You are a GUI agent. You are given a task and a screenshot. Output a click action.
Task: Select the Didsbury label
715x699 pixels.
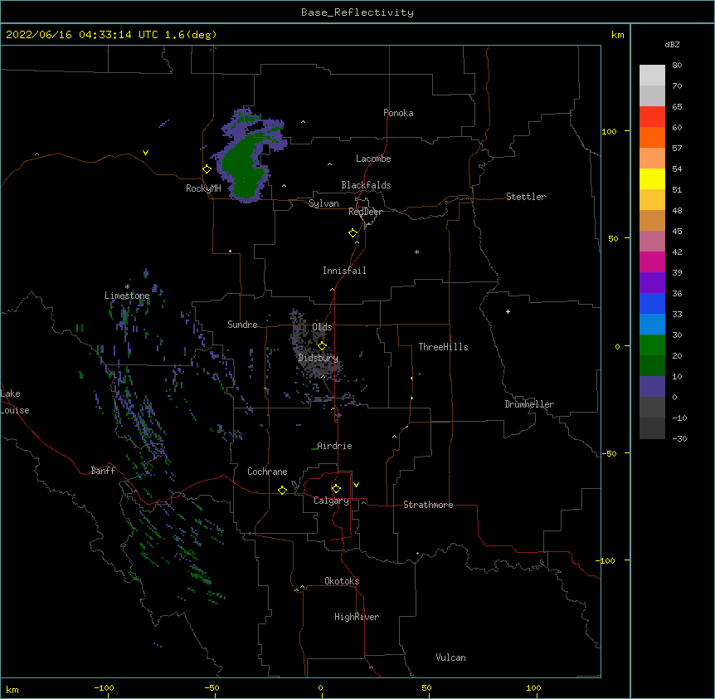click(318, 358)
